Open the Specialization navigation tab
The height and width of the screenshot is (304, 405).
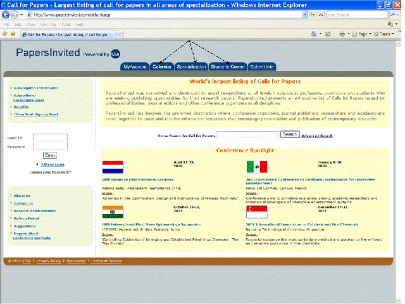tap(191, 66)
